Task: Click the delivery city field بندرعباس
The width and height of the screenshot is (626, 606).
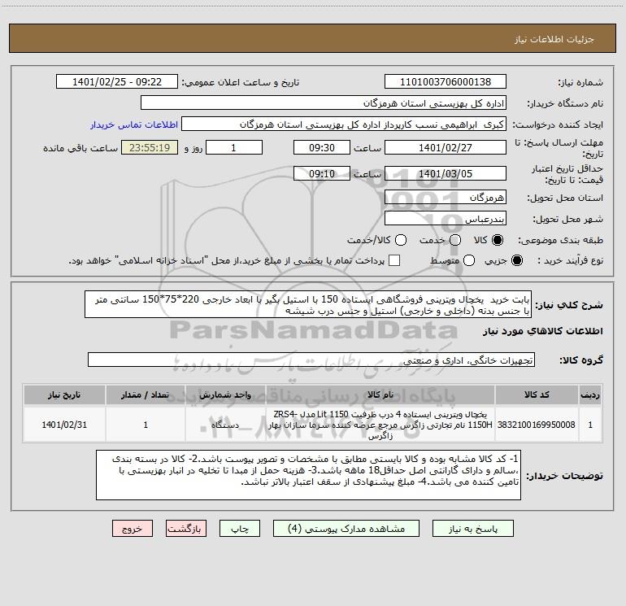Action: click(446, 218)
